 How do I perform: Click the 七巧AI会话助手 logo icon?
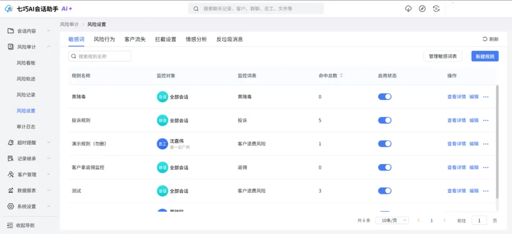click(9, 9)
